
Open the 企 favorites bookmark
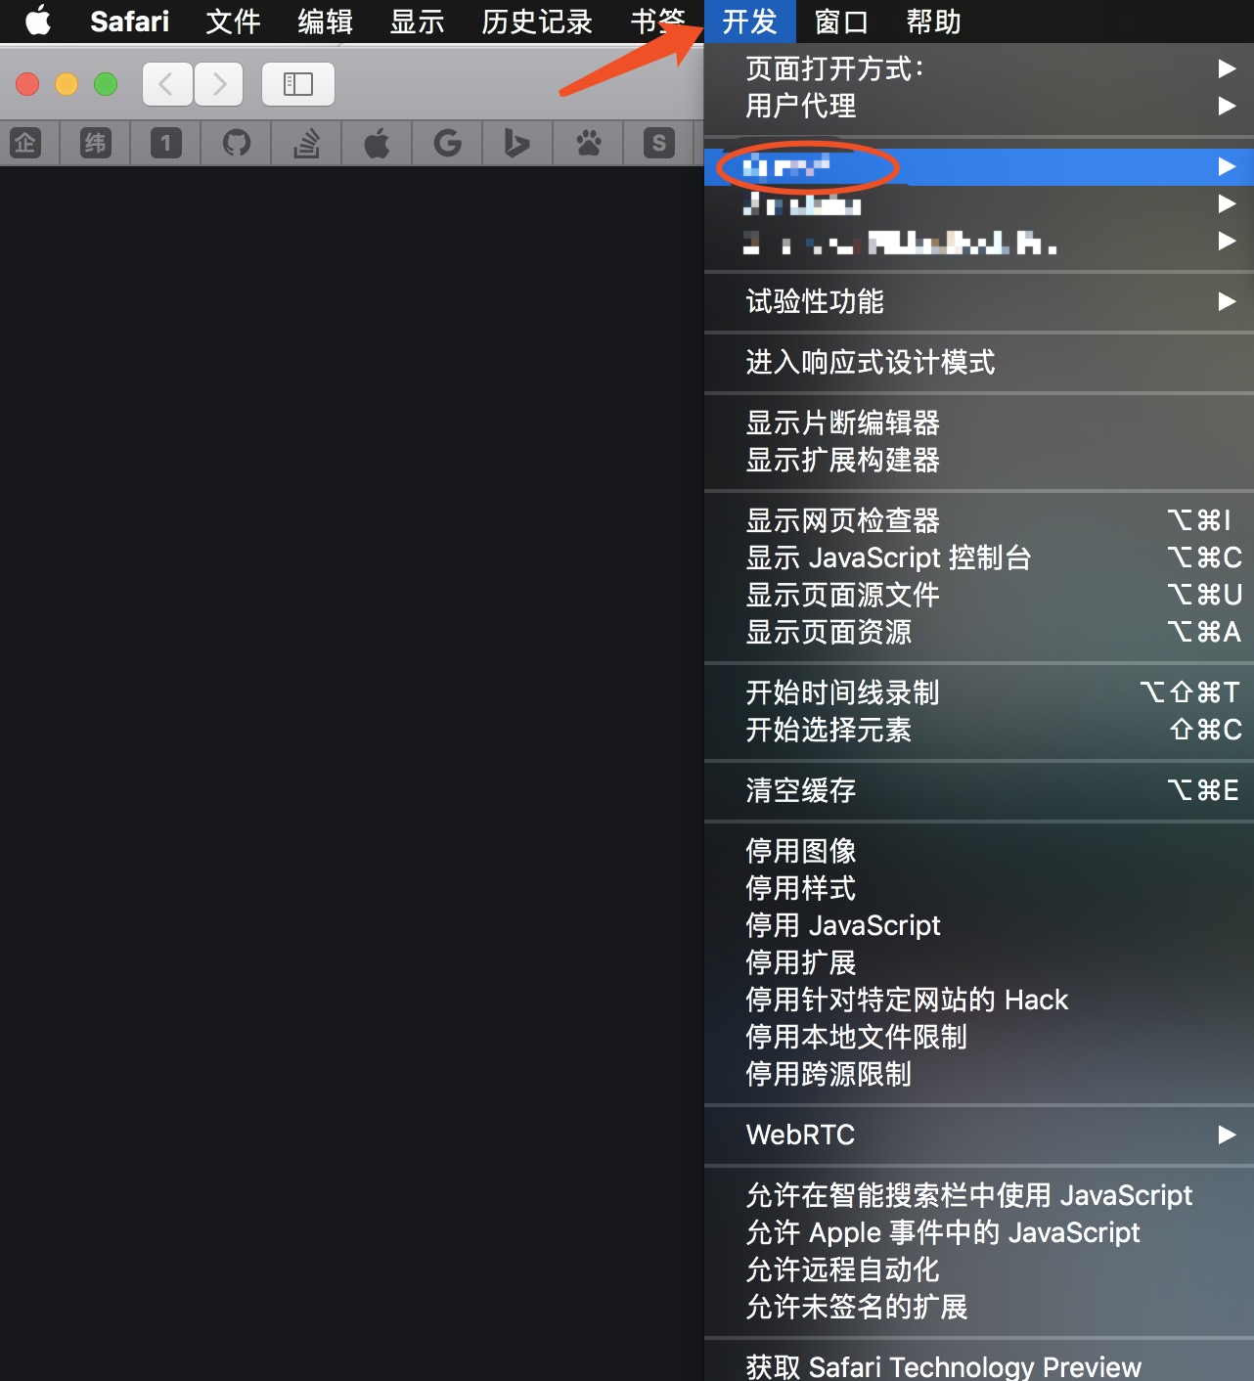click(25, 144)
